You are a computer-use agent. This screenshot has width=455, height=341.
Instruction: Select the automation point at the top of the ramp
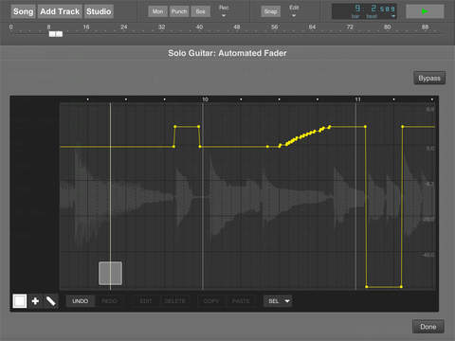(x=330, y=127)
